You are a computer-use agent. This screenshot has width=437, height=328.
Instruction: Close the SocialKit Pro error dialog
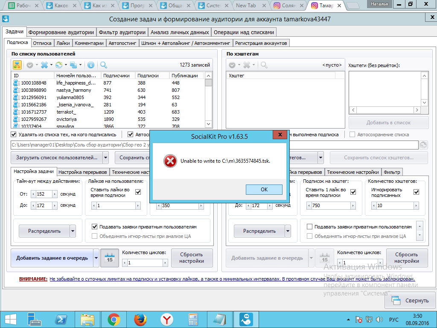280,135
